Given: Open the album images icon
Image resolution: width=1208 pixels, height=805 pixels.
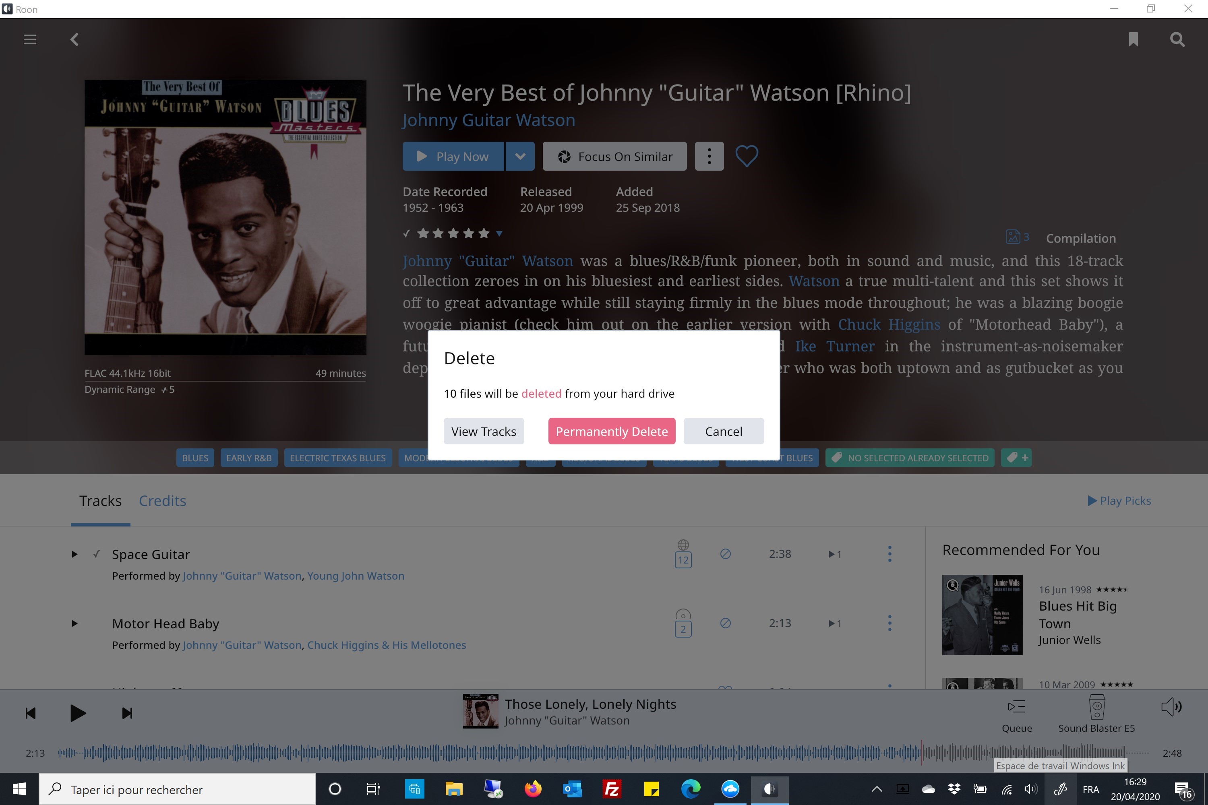Looking at the screenshot, I should click(1012, 237).
